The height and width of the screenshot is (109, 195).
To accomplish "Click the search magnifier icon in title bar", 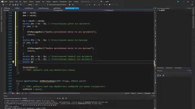I will click(101, 2).
